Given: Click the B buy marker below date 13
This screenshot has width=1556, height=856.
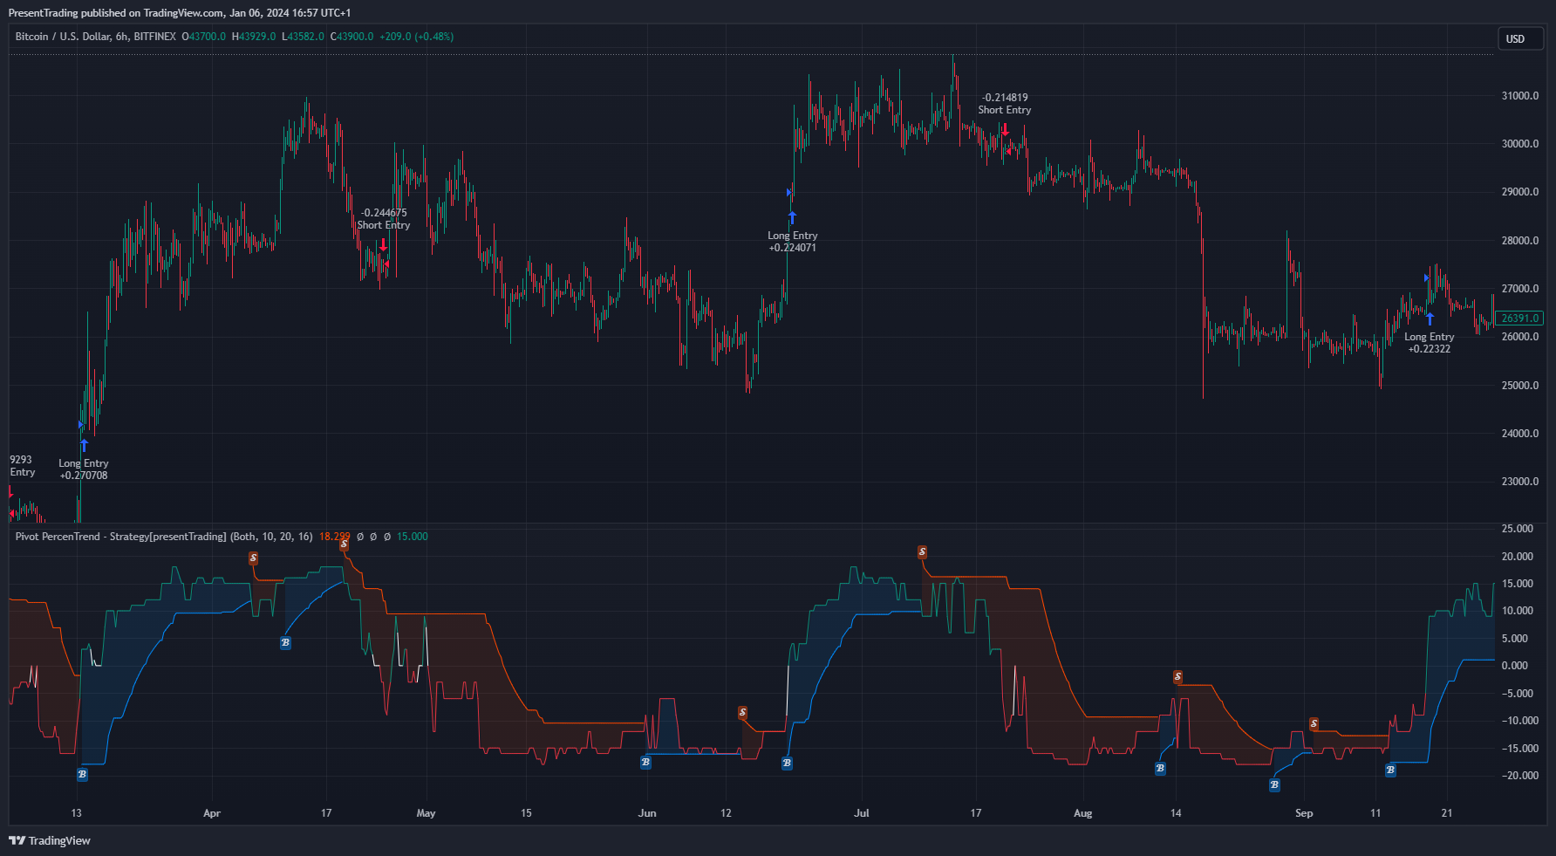Looking at the screenshot, I should 82,774.
